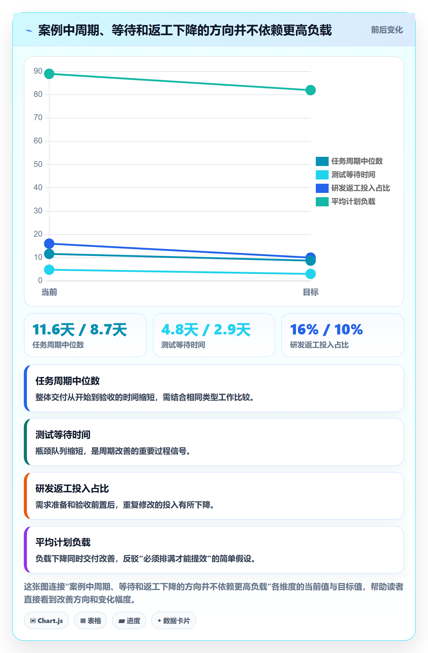Click the diamond icon in 数据卡片 chip
The image size is (428, 653).
[159, 620]
